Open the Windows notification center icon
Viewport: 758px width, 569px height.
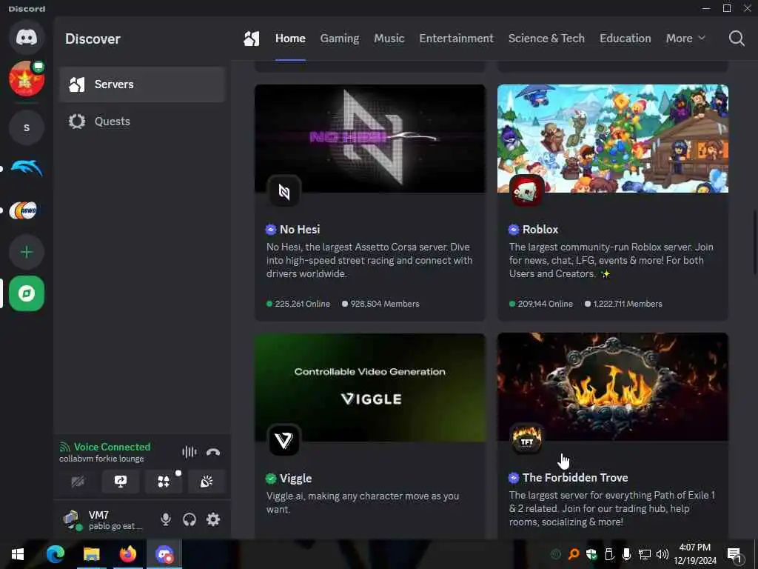tap(734, 555)
